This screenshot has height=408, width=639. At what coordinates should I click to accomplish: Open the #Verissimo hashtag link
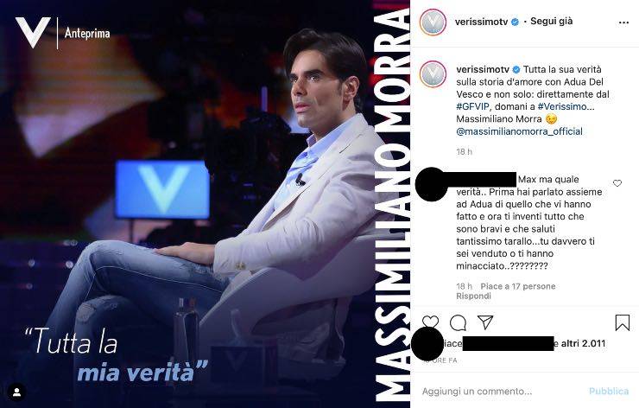point(566,106)
